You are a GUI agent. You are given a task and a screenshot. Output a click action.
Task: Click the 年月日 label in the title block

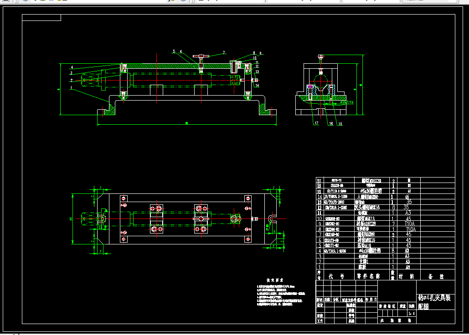[371, 299]
